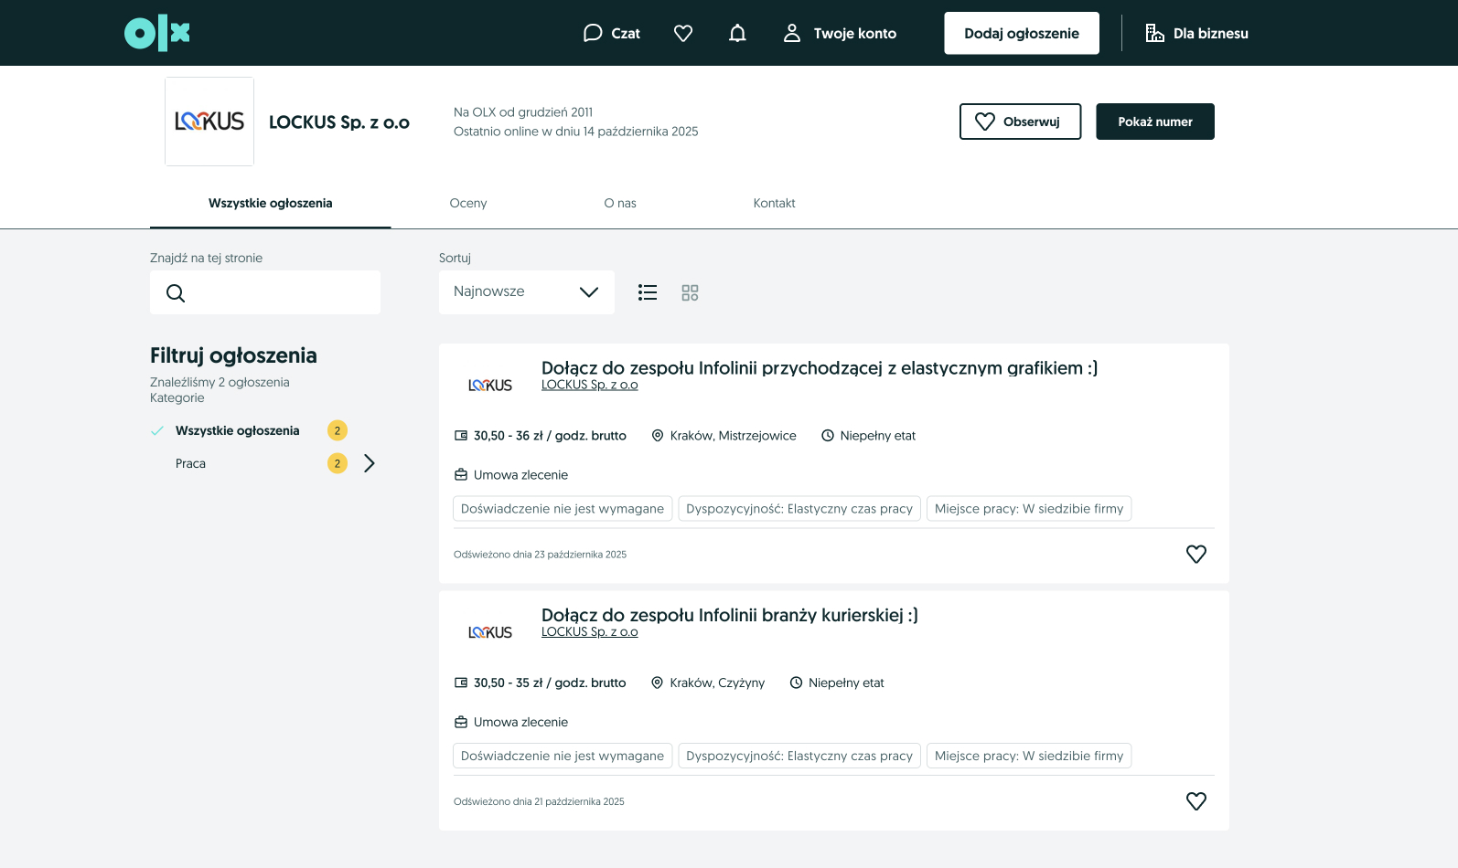Screen dimensions: 1458x868
Task: Click LOCKUS Sp. z o.o profile name heading
Action: pyautogui.click(x=339, y=122)
